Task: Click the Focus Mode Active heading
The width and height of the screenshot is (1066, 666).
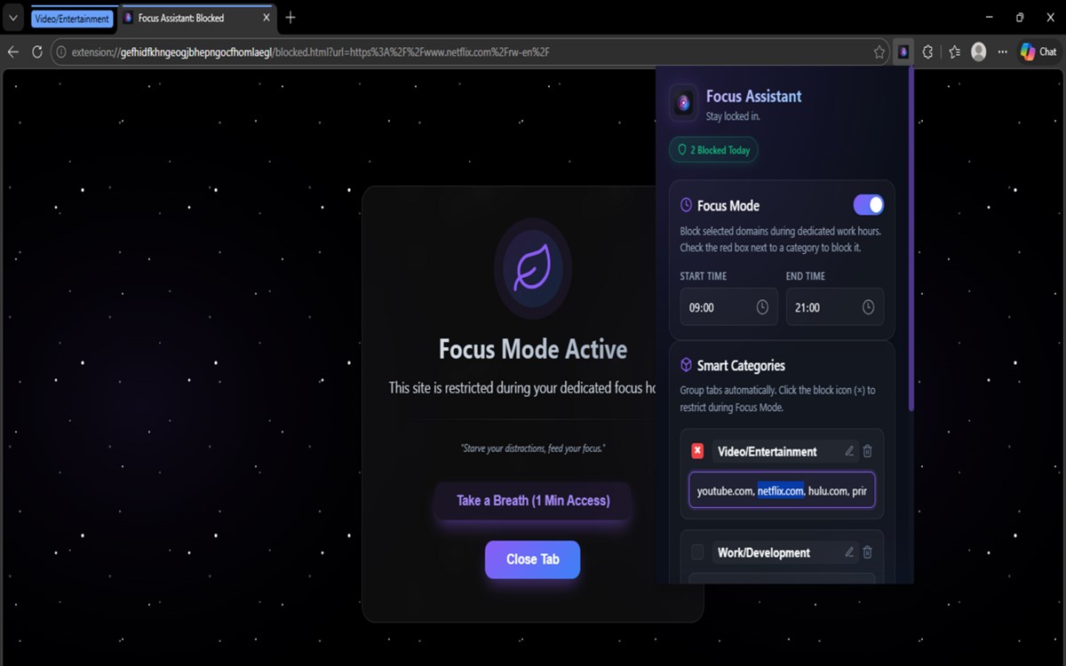Action: coord(533,349)
